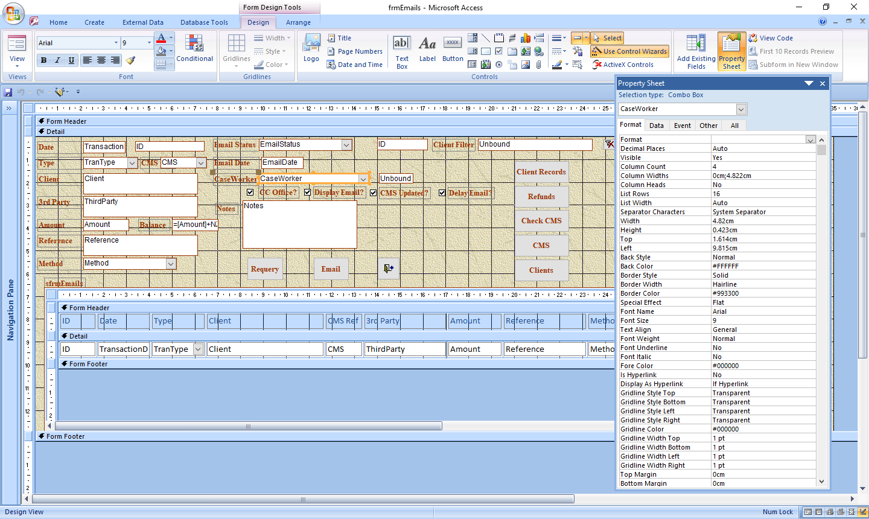
Task: Toggle the Display Email? checkbox
Action: [307, 193]
